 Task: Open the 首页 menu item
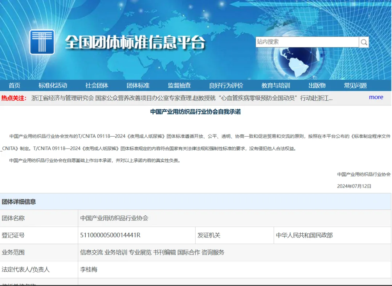click(15, 86)
